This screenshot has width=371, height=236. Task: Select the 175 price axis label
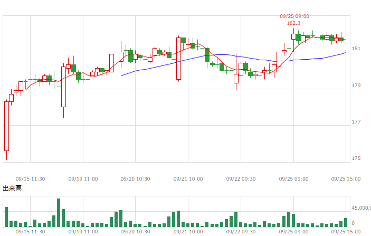click(x=356, y=158)
